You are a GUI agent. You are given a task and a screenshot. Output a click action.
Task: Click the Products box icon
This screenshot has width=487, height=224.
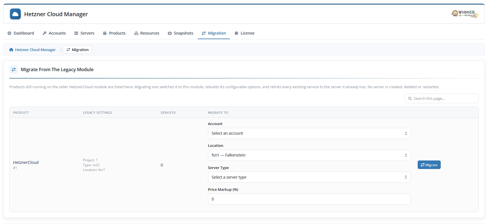tap(105, 33)
